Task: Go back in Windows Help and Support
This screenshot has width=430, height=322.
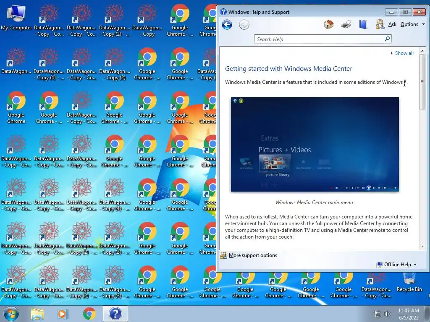Action: pyautogui.click(x=227, y=25)
